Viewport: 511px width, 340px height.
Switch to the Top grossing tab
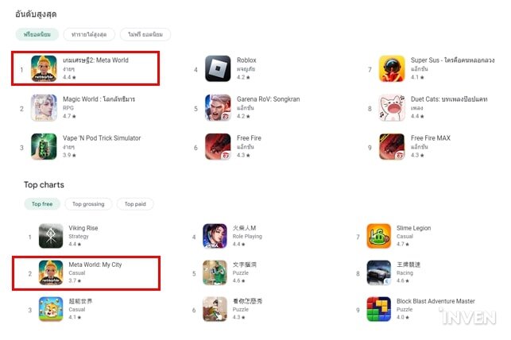coord(88,204)
